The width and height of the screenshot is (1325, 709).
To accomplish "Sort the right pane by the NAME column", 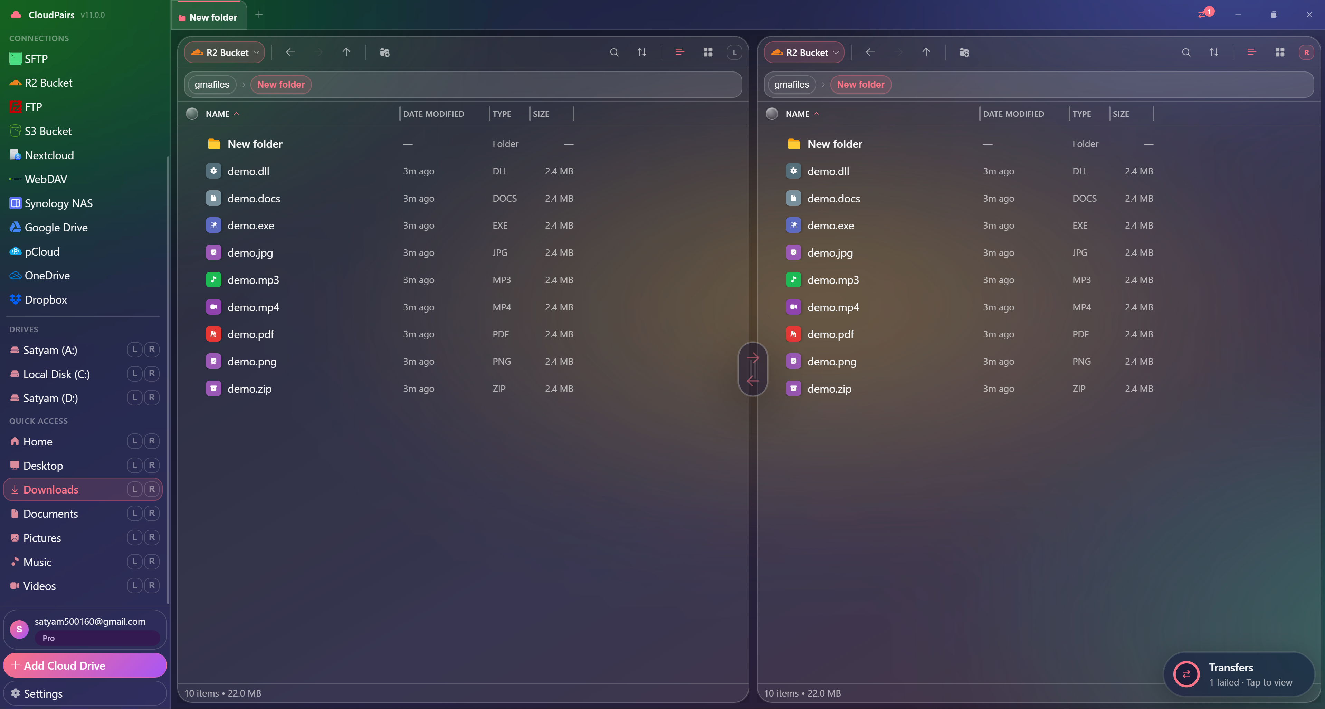I will click(x=802, y=114).
